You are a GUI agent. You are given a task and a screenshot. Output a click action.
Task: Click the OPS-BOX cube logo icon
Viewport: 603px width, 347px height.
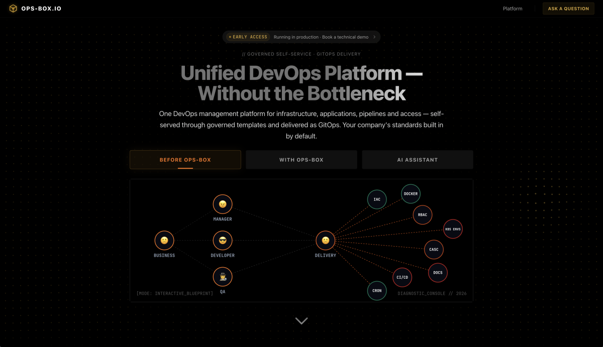point(14,9)
